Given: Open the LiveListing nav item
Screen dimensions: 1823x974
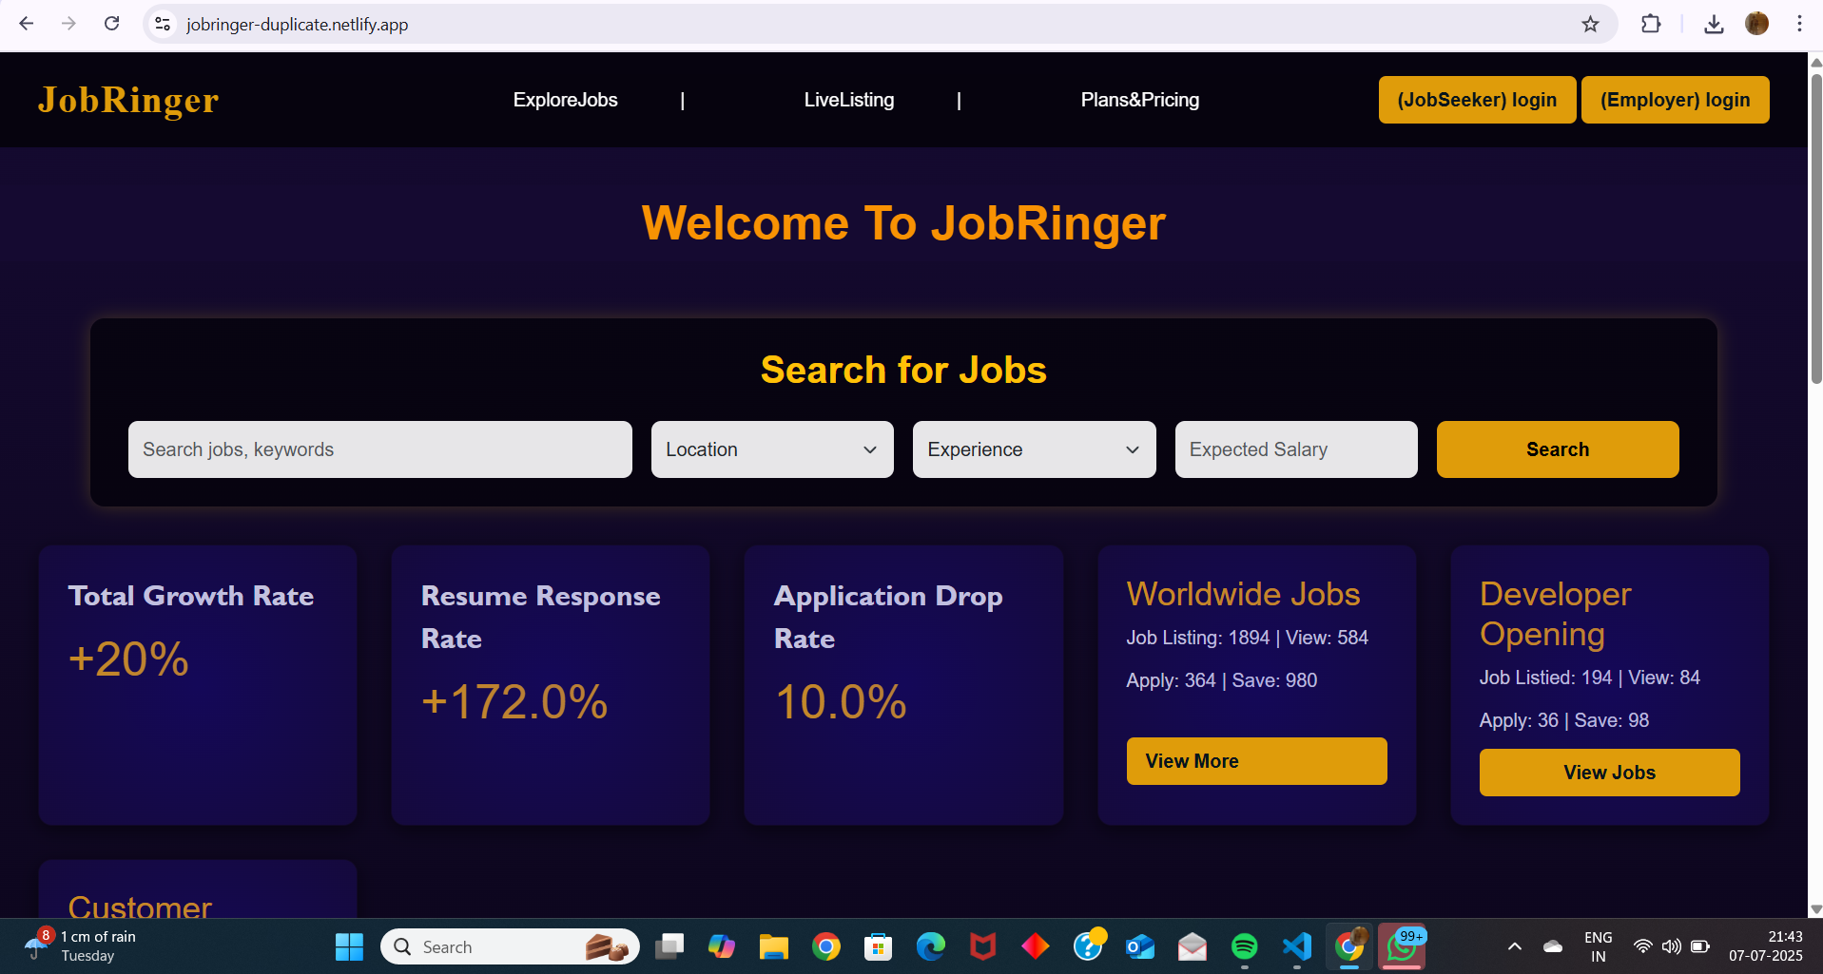Looking at the screenshot, I should [x=848, y=100].
